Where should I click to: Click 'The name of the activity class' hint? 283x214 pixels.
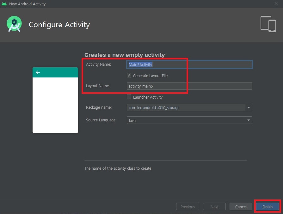tap(118, 168)
